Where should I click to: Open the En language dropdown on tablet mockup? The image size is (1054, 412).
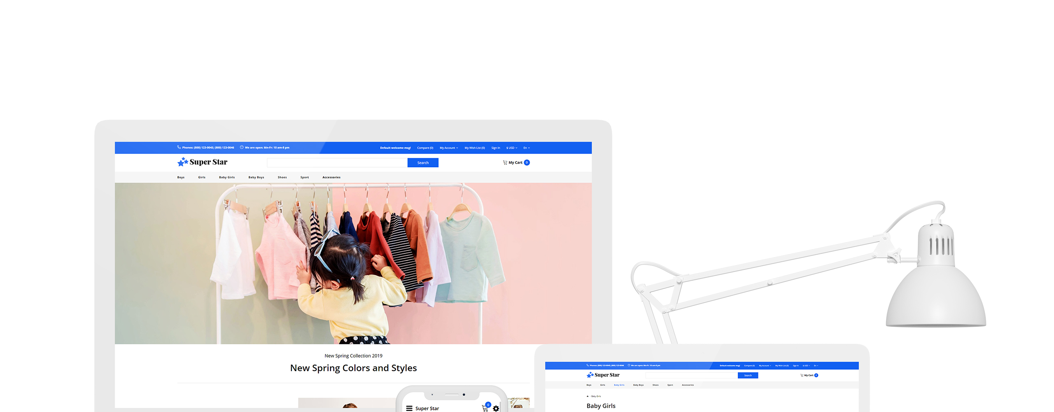tap(816, 365)
